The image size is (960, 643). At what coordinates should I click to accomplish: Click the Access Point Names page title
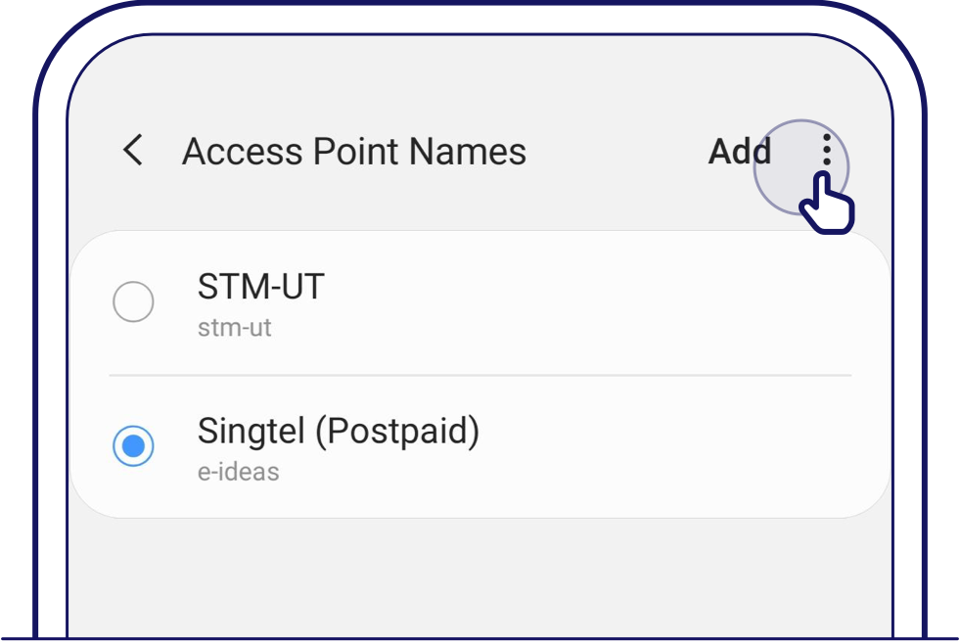(353, 152)
